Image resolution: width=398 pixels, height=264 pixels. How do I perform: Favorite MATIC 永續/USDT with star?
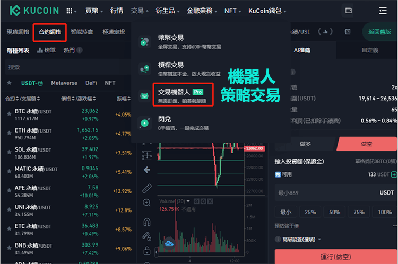(9, 171)
